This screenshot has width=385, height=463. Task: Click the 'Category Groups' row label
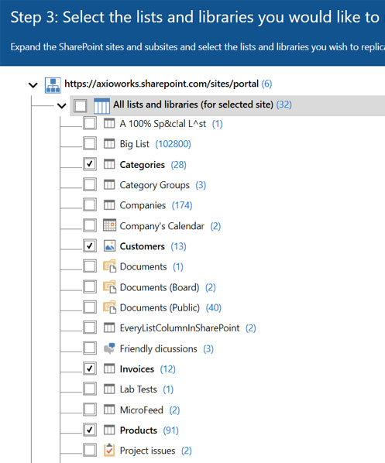154,185
